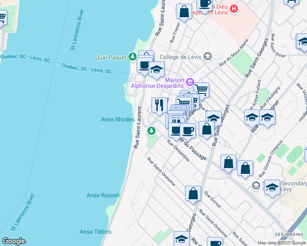The image size is (307, 246).
Task: Click the Rue Saint-Omer street label
Action: pos(278,46)
